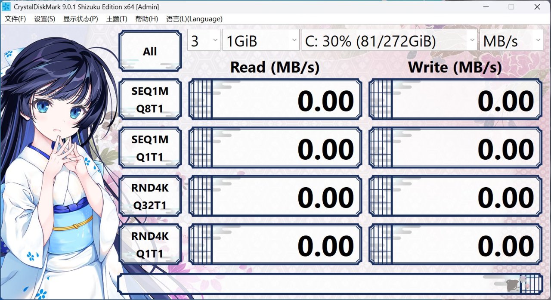
Task: Minimize the CrystalDiskMark window
Action: (x=486, y=7)
